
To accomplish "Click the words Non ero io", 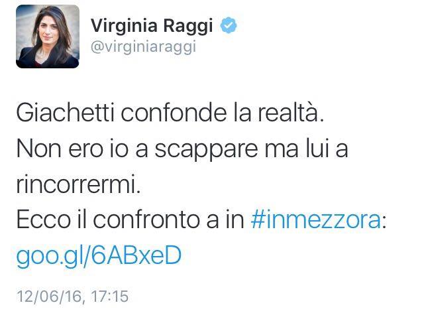I will point(72,149).
